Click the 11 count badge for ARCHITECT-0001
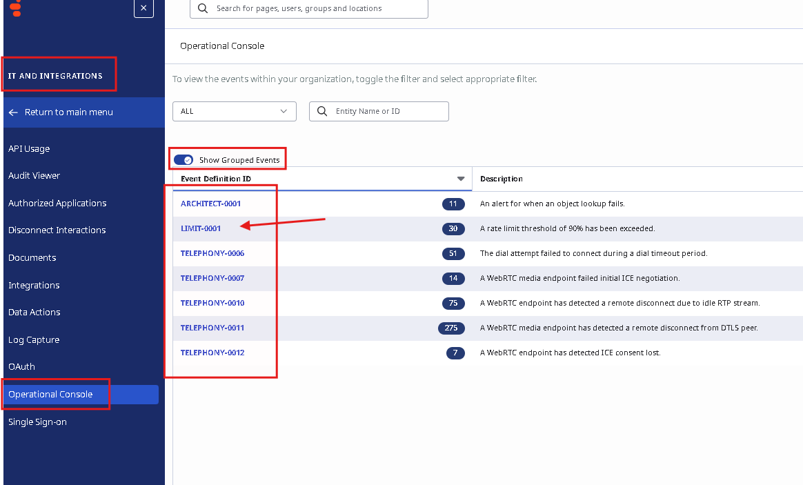 click(453, 204)
